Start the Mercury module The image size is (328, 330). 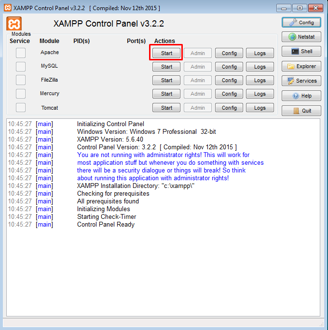point(166,94)
